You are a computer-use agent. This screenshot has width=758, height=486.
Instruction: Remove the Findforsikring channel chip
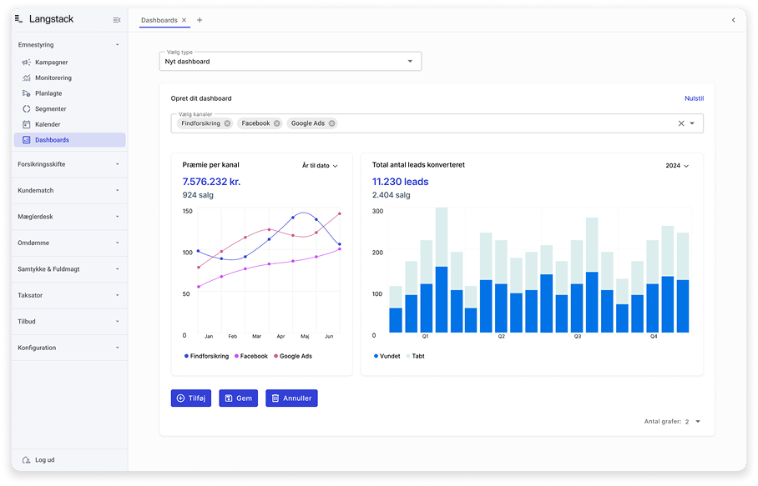point(227,123)
